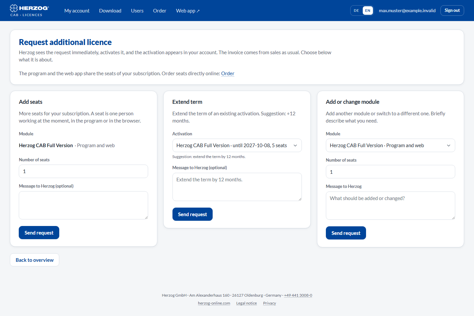Send request in Add or change module card
The image size is (474, 316).
tap(346, 233)
